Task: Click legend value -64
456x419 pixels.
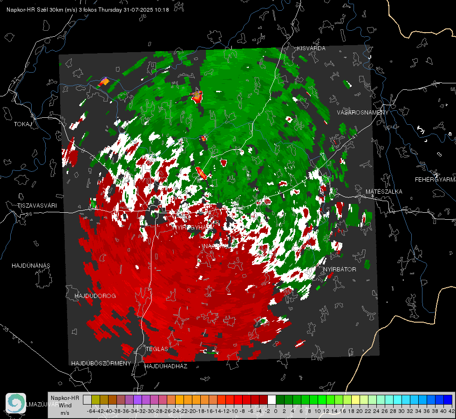Action: 91,411
